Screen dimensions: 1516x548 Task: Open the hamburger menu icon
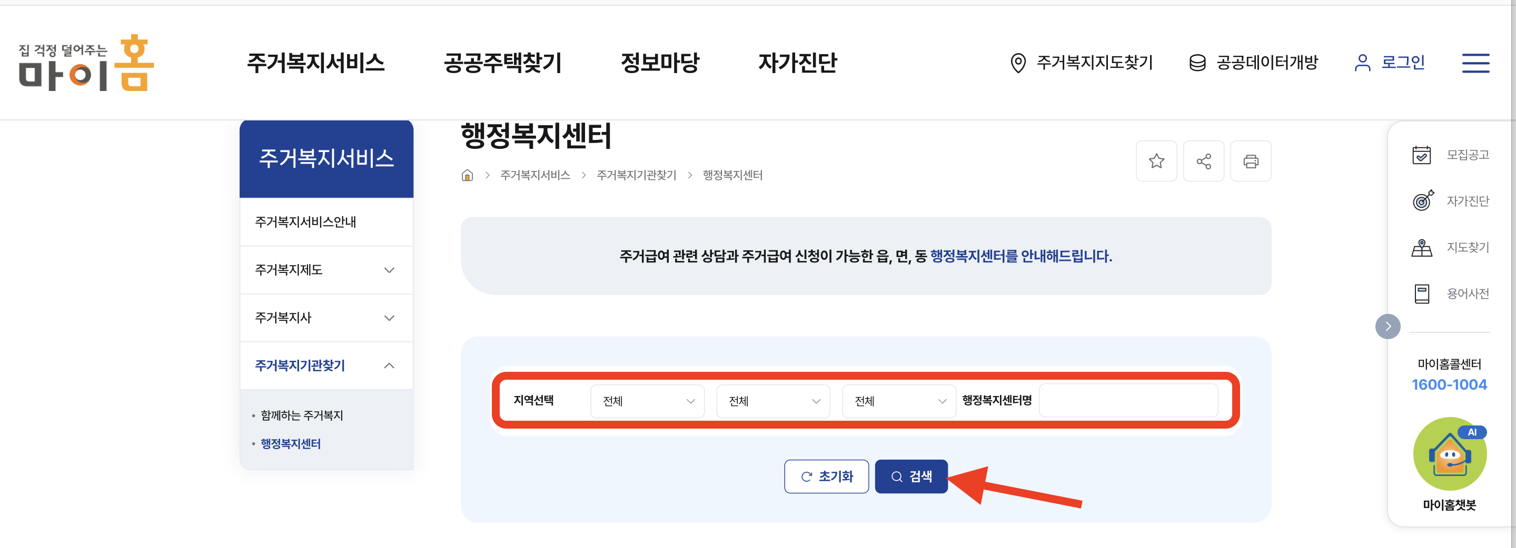[1475, 63]
